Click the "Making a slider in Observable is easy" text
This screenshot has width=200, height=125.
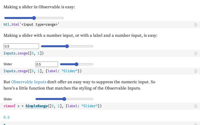coord(39,7)
